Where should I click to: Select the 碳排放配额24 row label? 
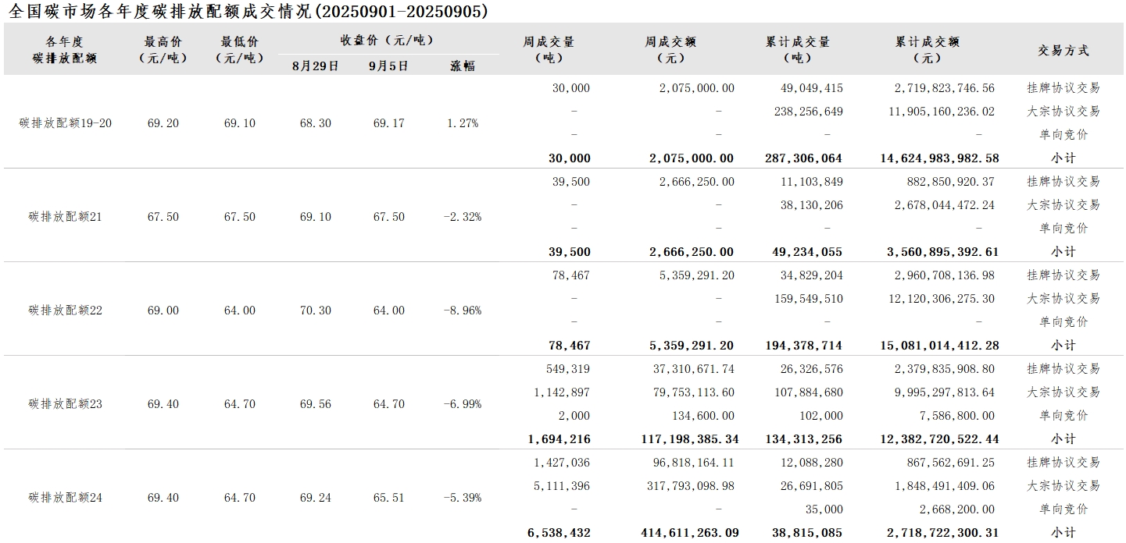tap(66, 498)
